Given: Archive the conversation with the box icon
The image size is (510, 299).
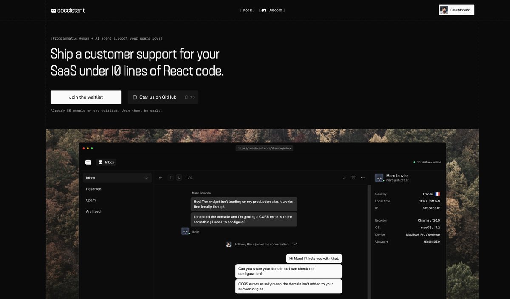Looking at the screenshot, I should pyautogui.click(x=353, y=177).
